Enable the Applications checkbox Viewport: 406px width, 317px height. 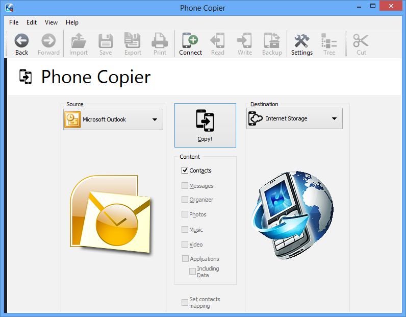(185, 258)
